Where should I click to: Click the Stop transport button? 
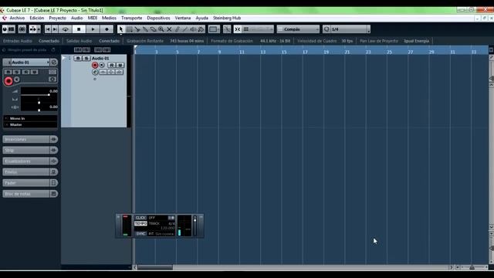(79, 29)
